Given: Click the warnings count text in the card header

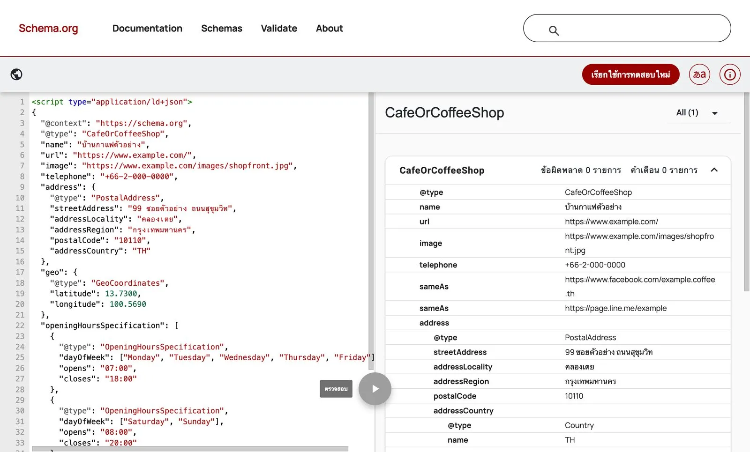Looking at the screenshot, I should (664, 170).
